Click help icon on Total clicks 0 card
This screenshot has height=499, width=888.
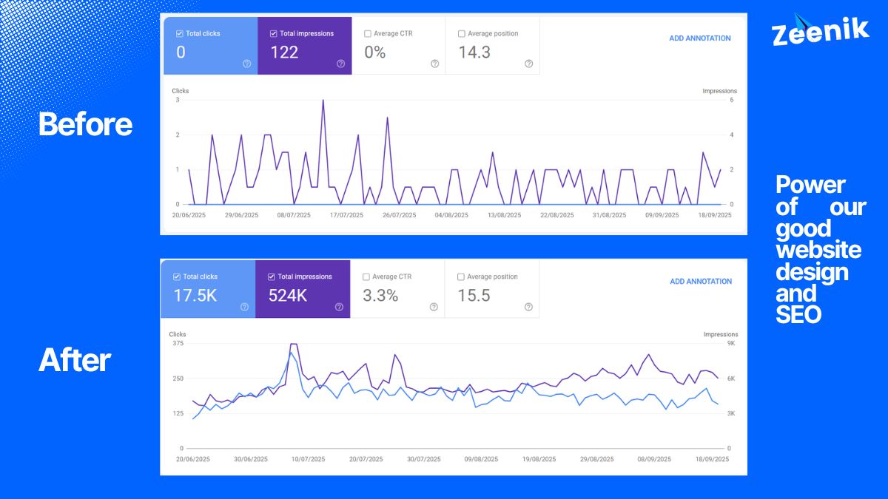tap(246, 64)
